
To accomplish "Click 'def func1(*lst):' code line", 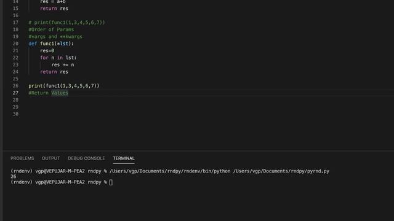I will 51,44.
